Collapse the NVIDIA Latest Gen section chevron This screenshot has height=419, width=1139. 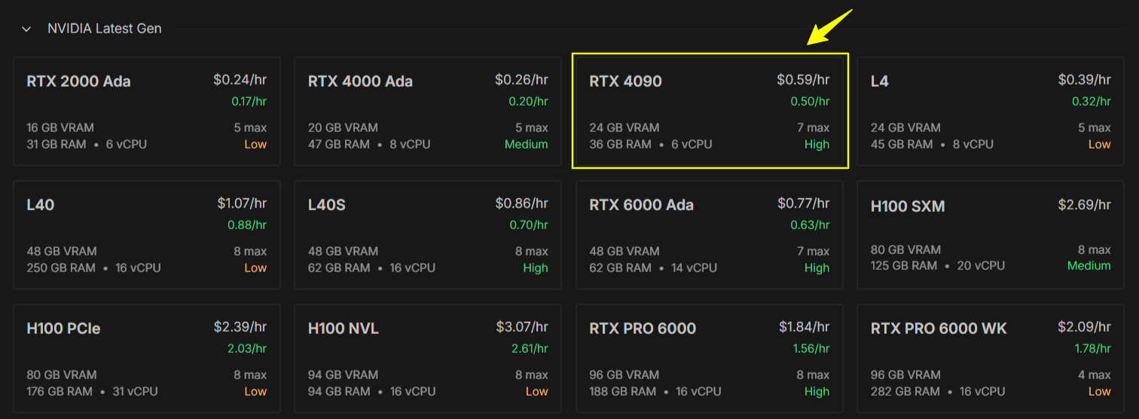[x=26, y=29]
